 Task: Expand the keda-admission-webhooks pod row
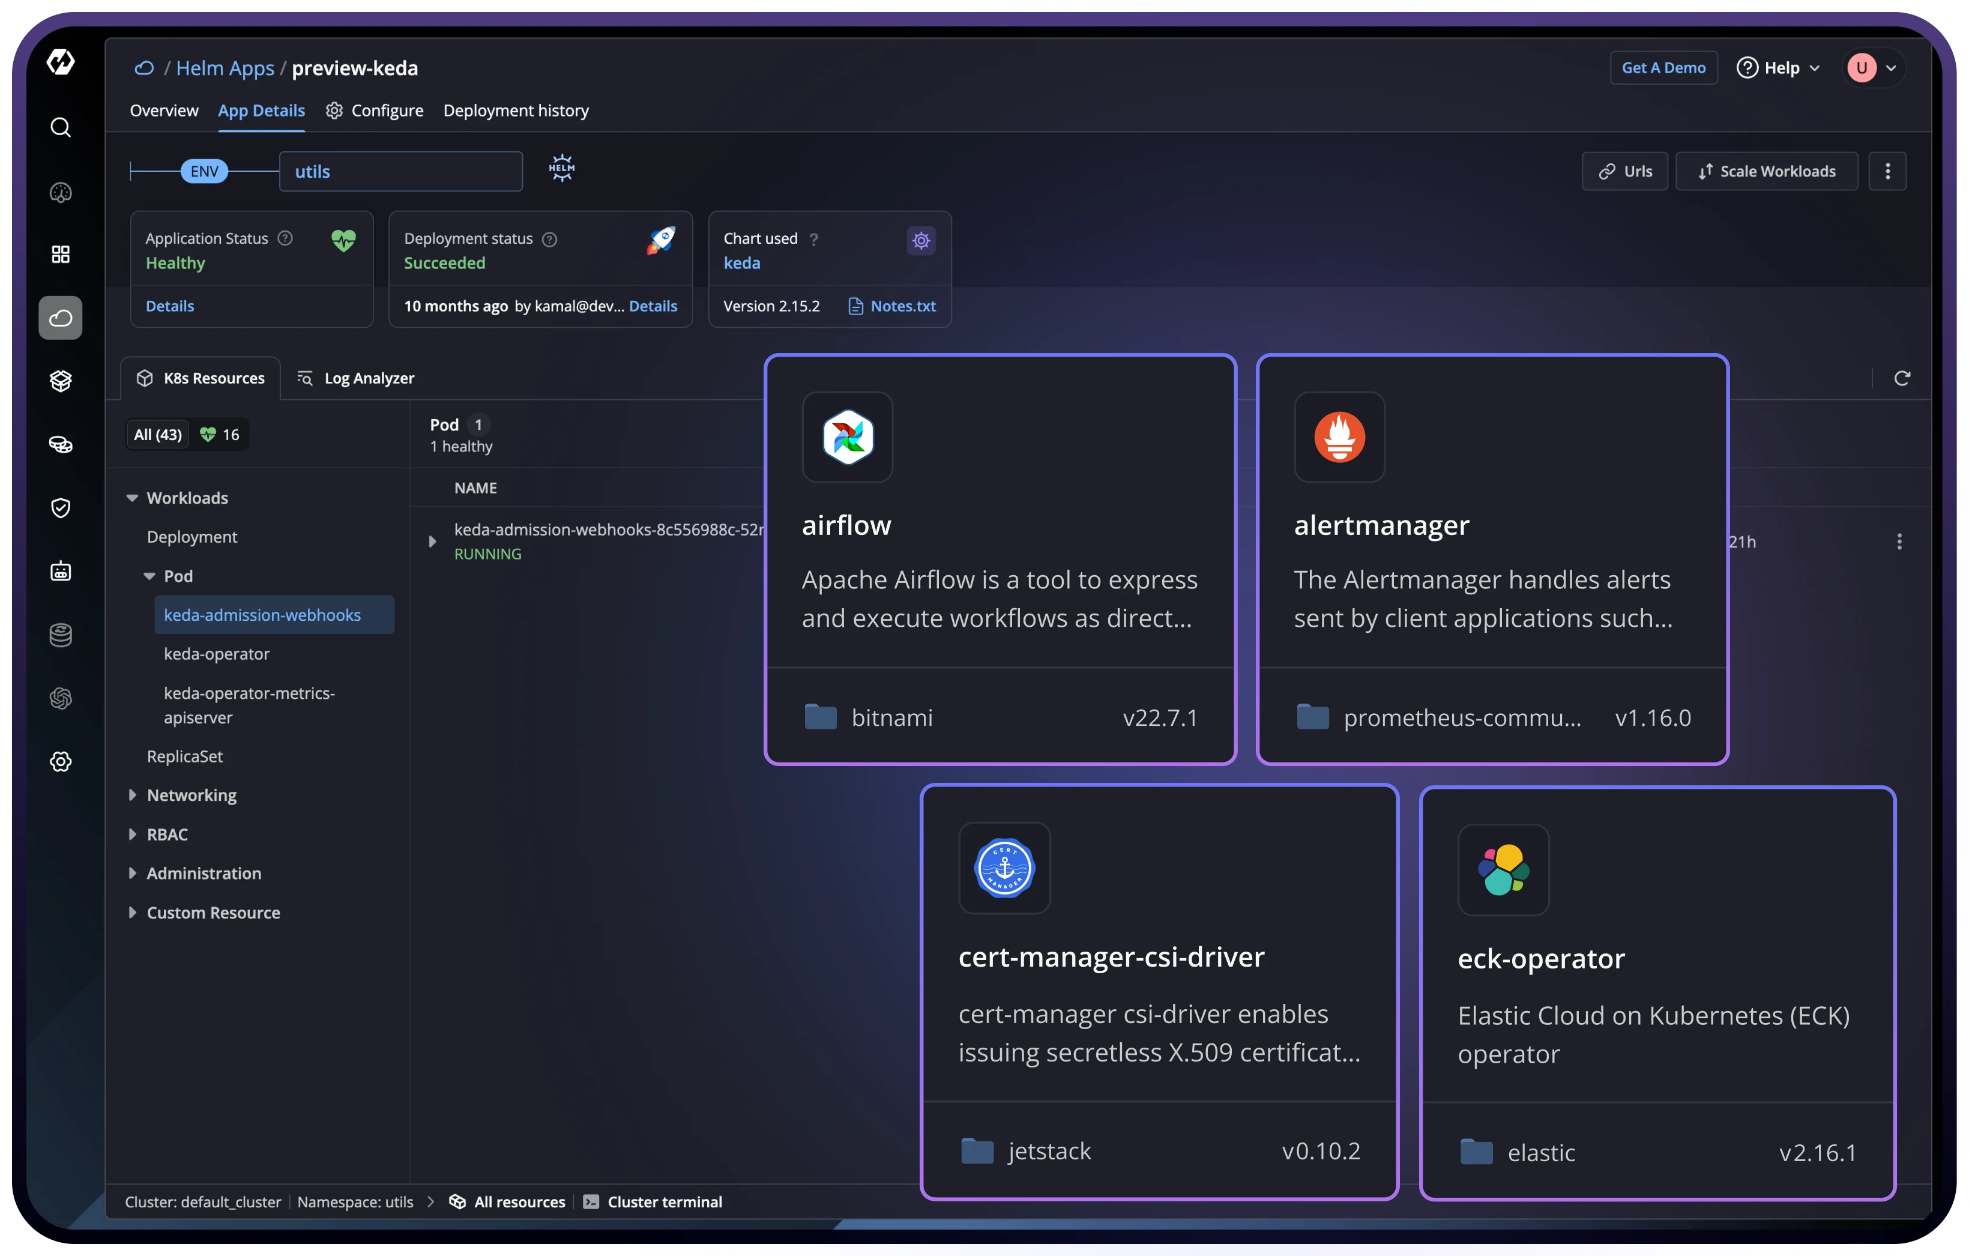[433, 542]
